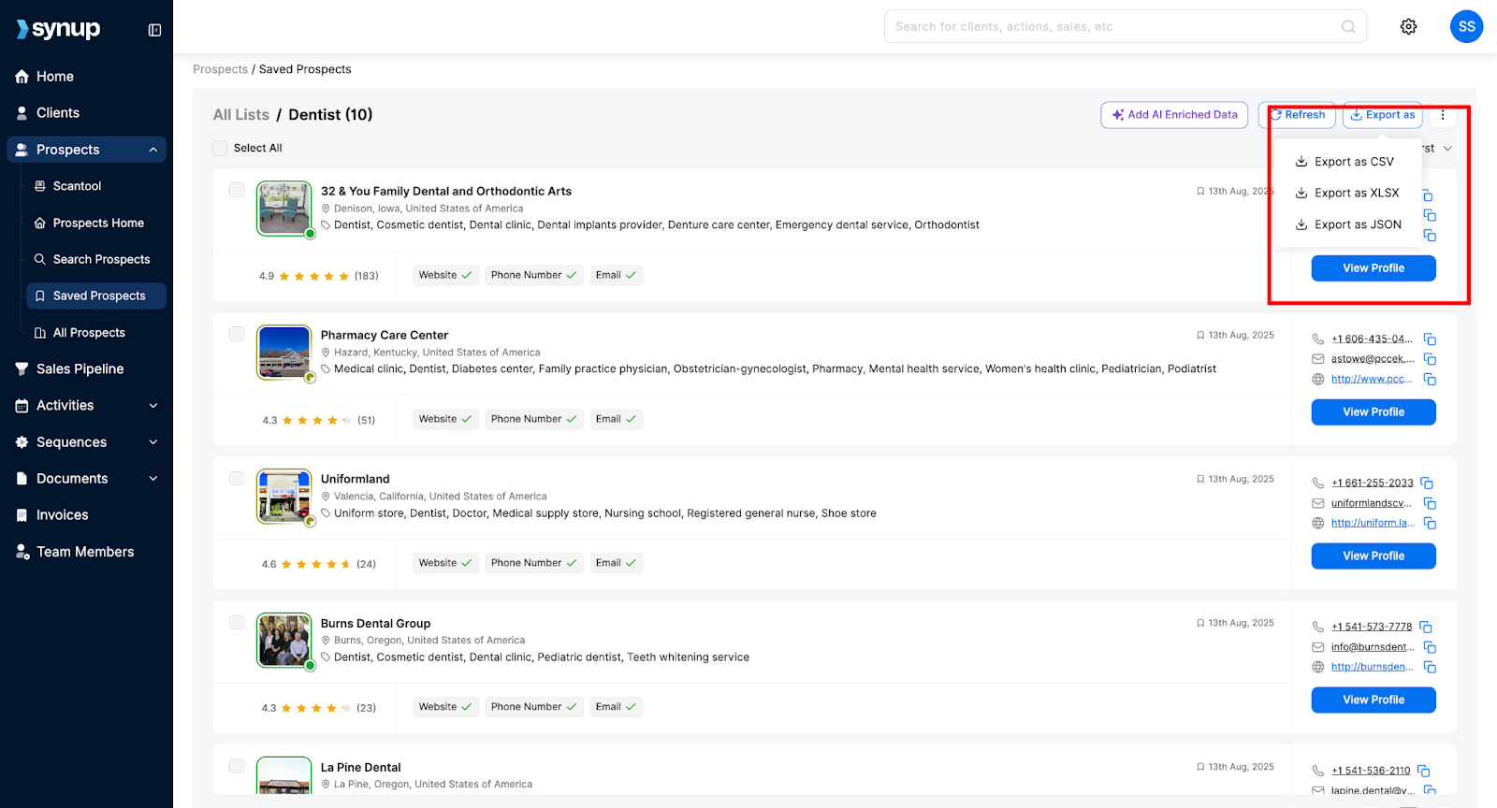Click the search magnifier icon in top bar
This screenshot has height=808, width=1497.
click(x=1348, y=26)
